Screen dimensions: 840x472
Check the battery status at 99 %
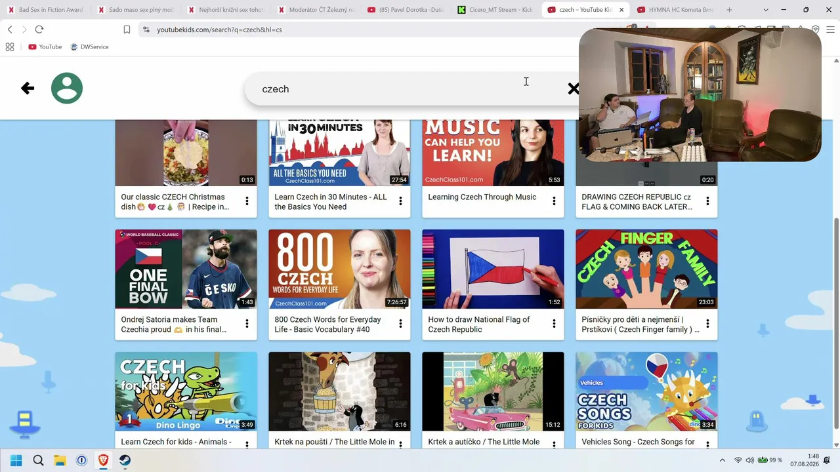click(770, 460)
